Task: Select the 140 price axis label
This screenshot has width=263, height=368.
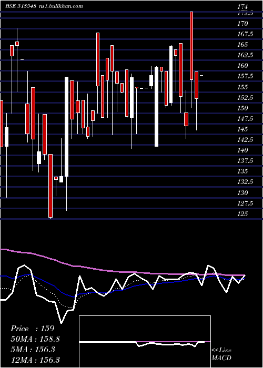Action: [242, 150]
